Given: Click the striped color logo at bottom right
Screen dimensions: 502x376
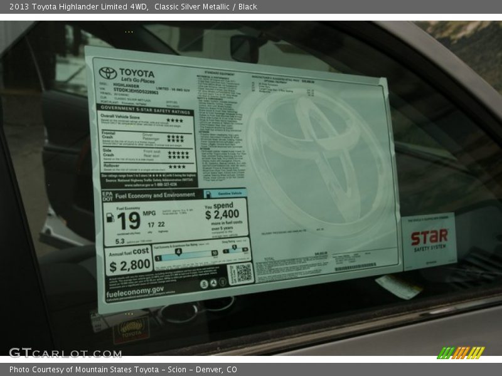Looking at the screenshot, I should coord(461,352).
